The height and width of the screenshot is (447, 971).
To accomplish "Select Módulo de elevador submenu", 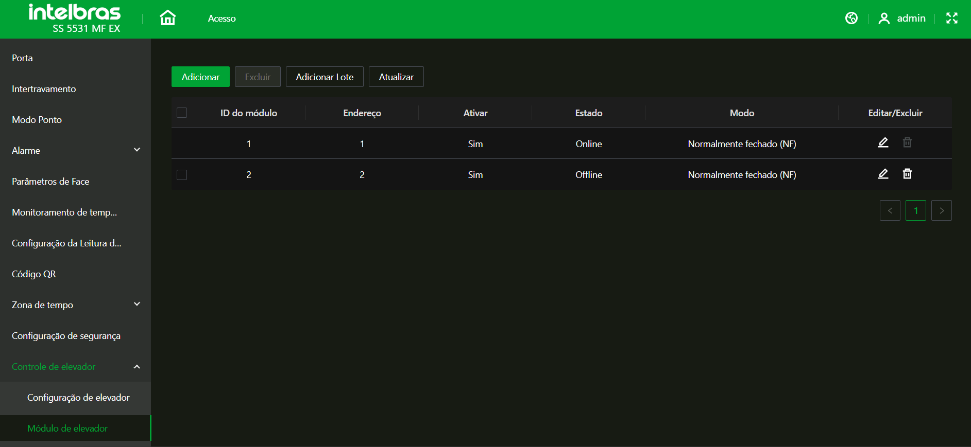I will tap(75, 428).
